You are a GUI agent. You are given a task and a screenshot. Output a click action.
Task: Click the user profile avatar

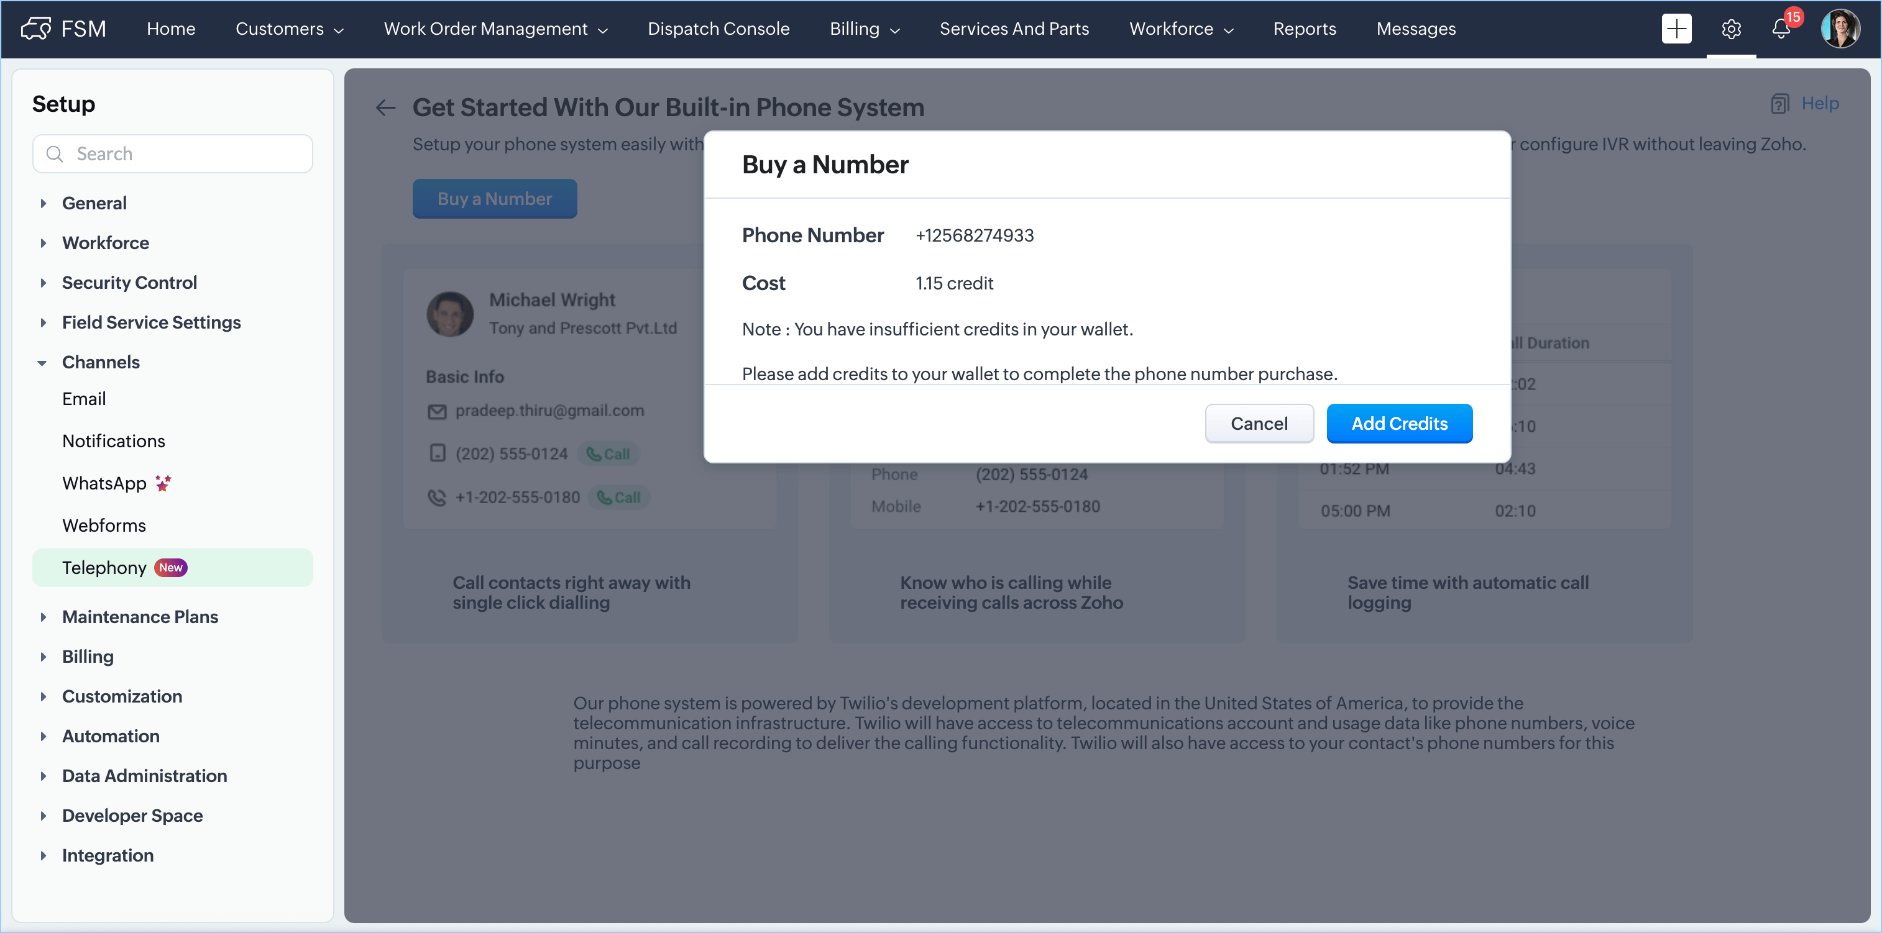click(1840, 29)
